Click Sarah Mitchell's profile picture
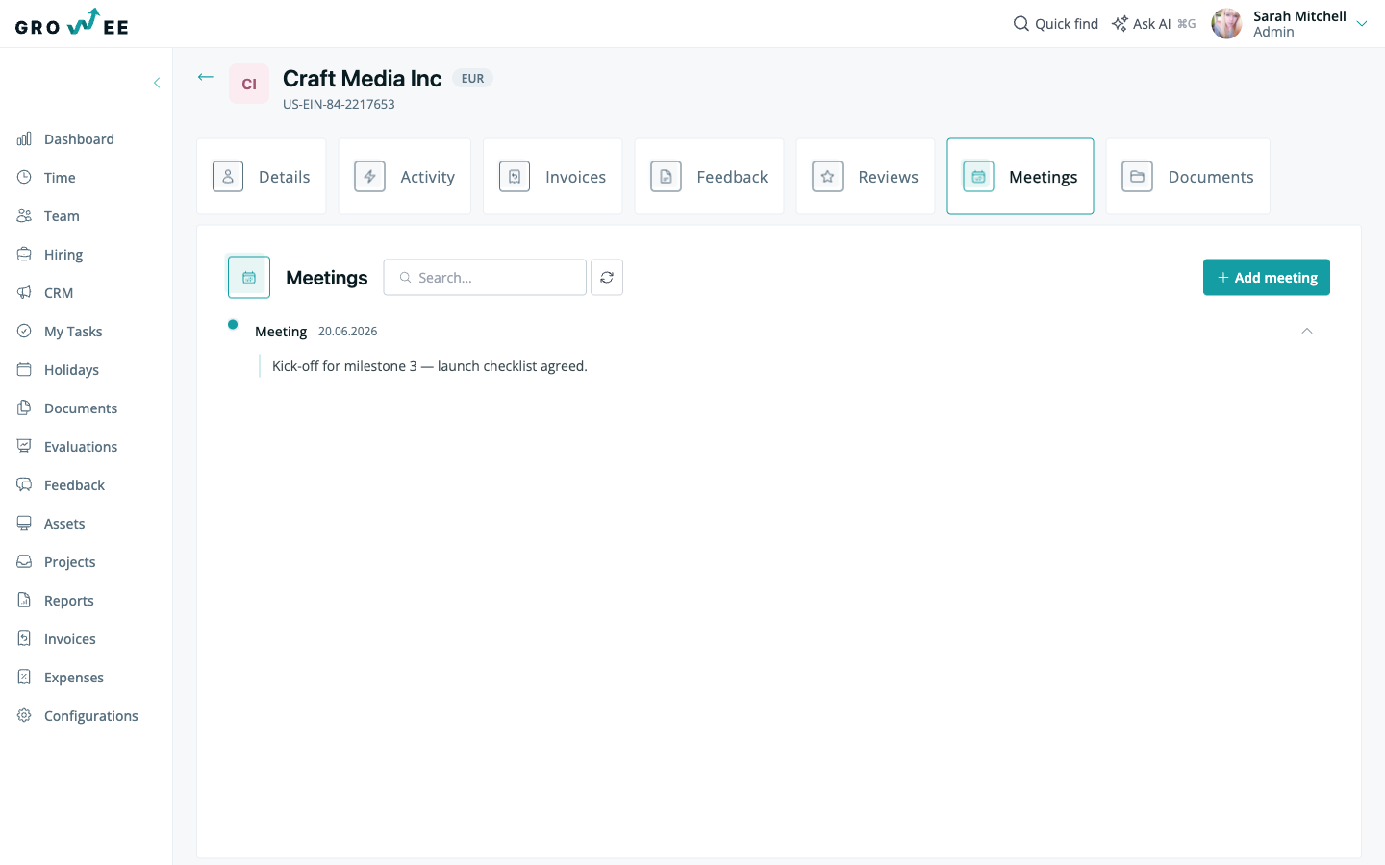 [x=1226, y=24]
